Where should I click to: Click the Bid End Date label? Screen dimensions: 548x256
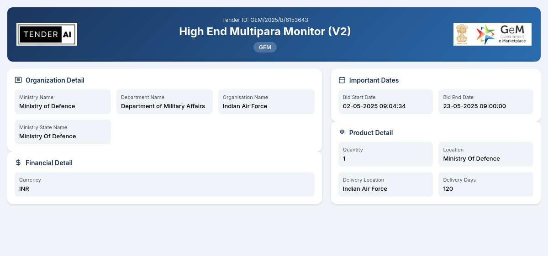(x=458, y=97)
